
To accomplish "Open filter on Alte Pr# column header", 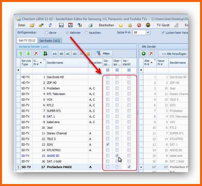I will pyautogui.click(x=155, y=60).
